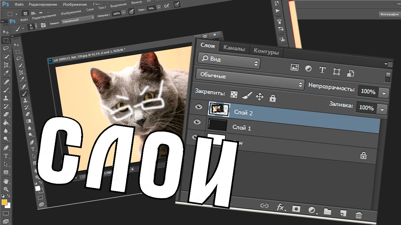This screenshot has width=401, height=225.
Task: Open the Непрозрачность slider arrow in Layers panel
Action: coord(384,93)
